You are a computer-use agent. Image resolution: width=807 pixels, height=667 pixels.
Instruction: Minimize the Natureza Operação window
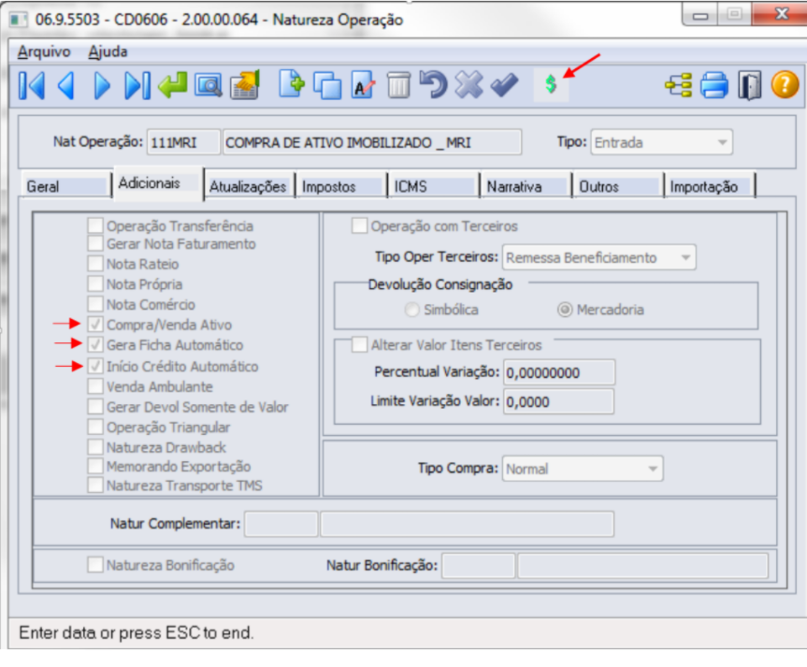pyautogui.click(x=700, y=15)
